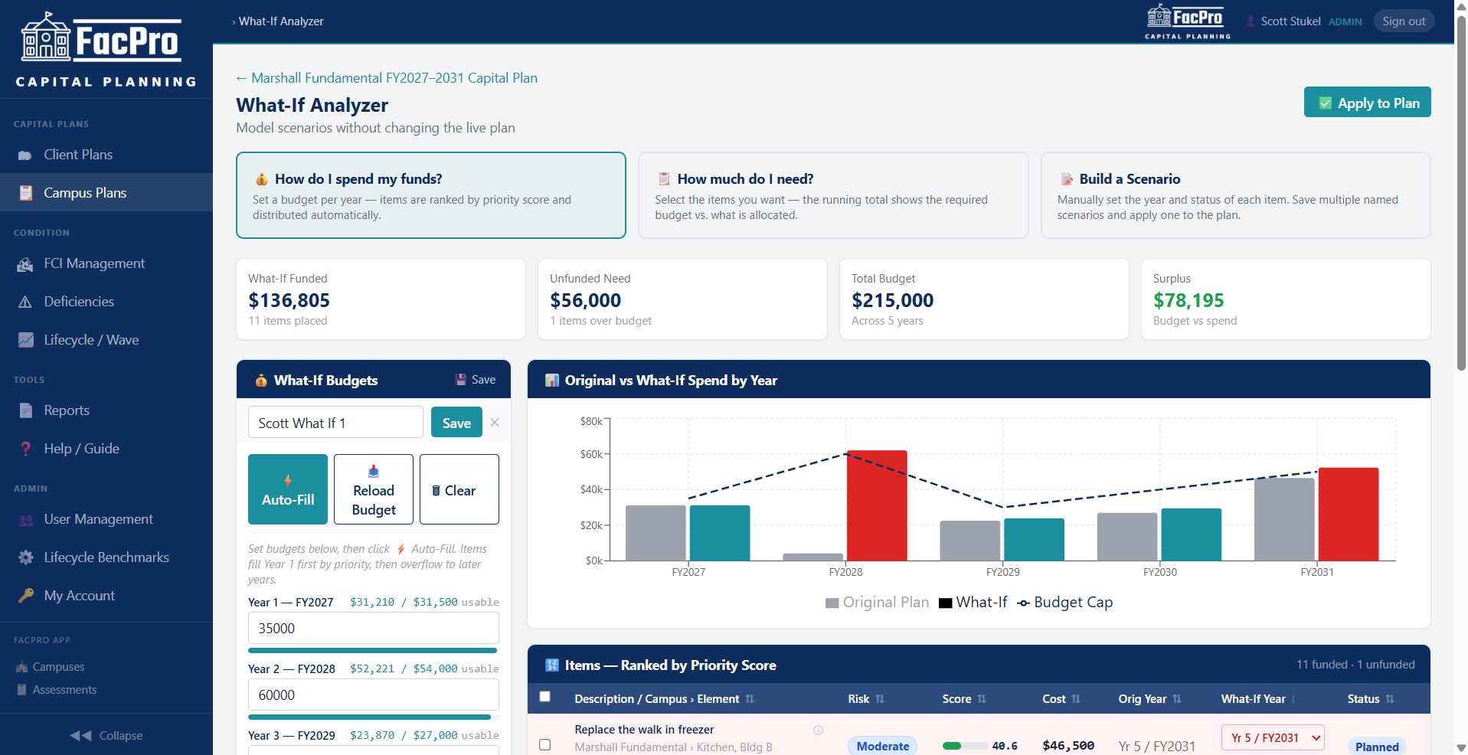Viewport: 1468px width, 755px height.
Task: Click the Assessments icon in sidebar
Action: (x=21, y=690)
